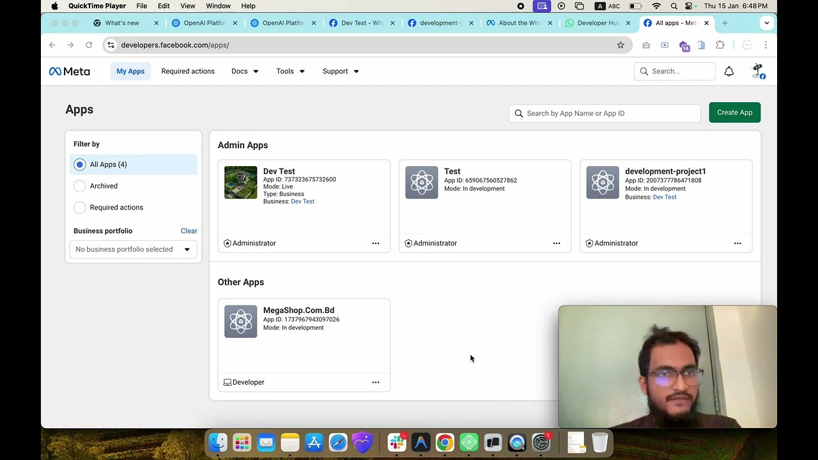Image resolution: width=818 pixels, height=460 pixels.
Task: Open the QuickTime Player menu
Action: pyautogui.click(x=97, y=6)
